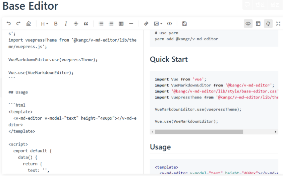Open the heading H dropdown
The height and width of the screenshot is (176, 283).
point(44,24)
